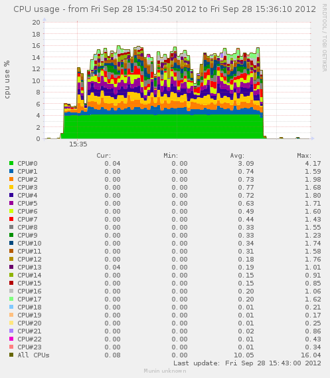Click the CPU usage graph title
Viewport: 330px width, 378px height.
165,9
